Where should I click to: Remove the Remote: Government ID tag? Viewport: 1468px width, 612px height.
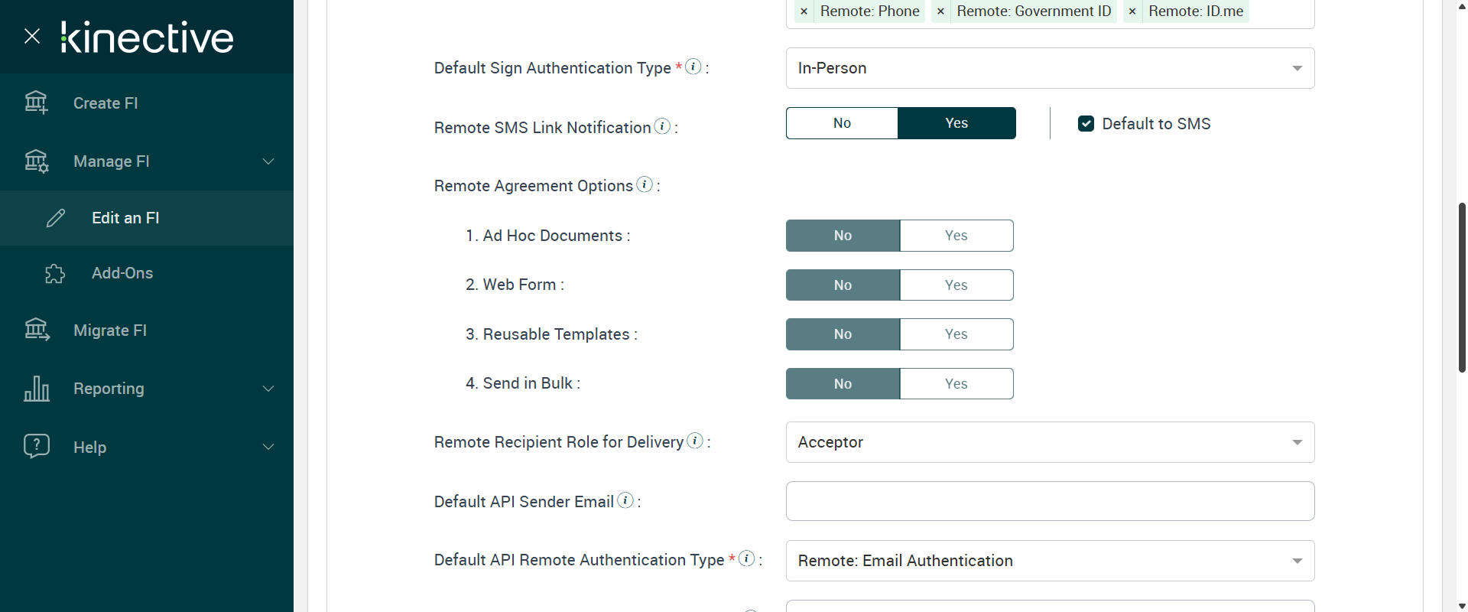point(940,11)
